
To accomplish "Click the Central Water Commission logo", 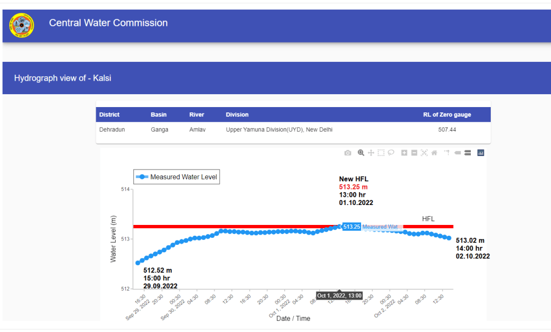I will point(22,25).
